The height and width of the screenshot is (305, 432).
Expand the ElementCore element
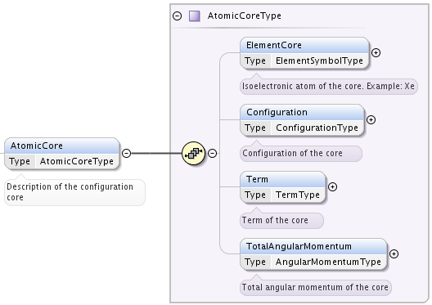coord(376,52)
